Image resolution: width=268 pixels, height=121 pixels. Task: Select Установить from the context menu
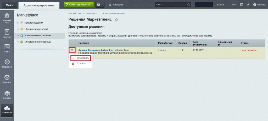pos(83,58)
